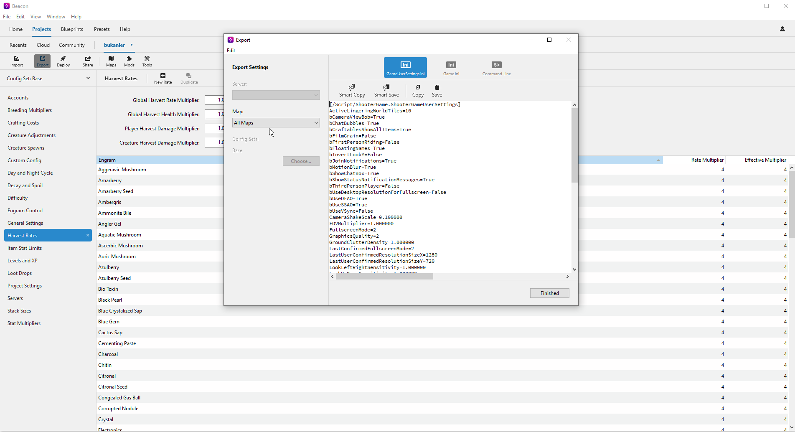795x432 pixels.
Task: Open the user account icon
Action: [x=782, y=29]
